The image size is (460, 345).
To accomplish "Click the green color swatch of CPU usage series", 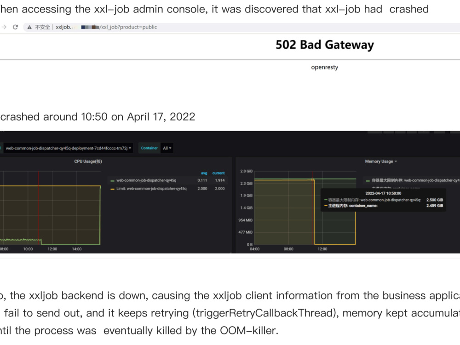I will coord(112,181).
